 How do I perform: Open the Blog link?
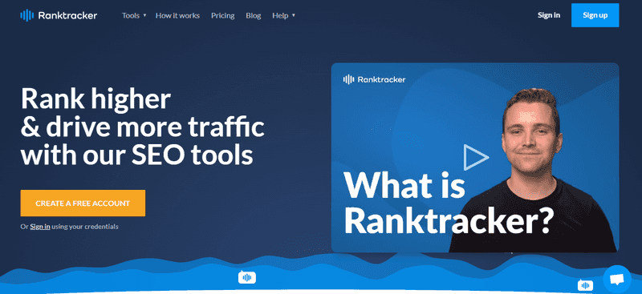point(254,15)
